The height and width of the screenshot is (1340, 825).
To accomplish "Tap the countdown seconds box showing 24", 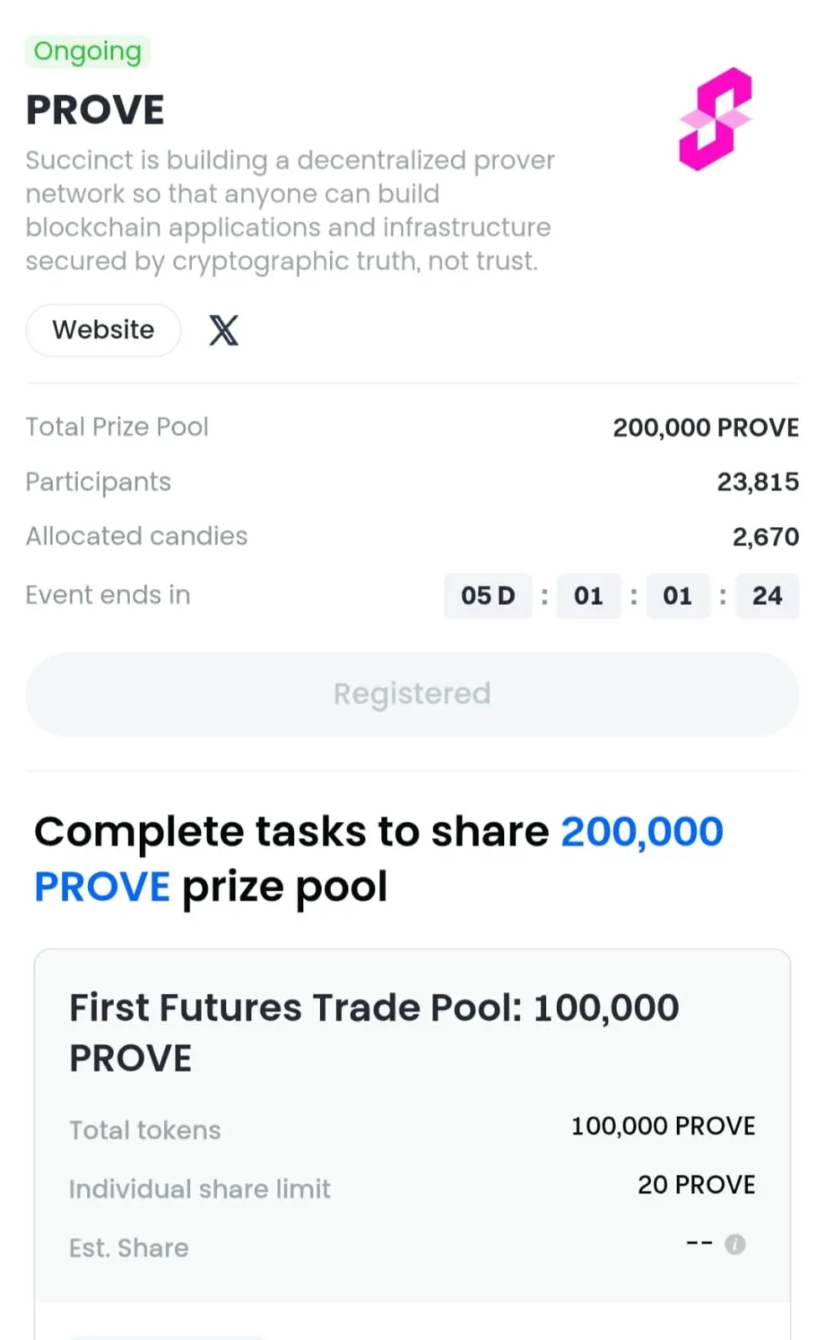I will point(767,596).
